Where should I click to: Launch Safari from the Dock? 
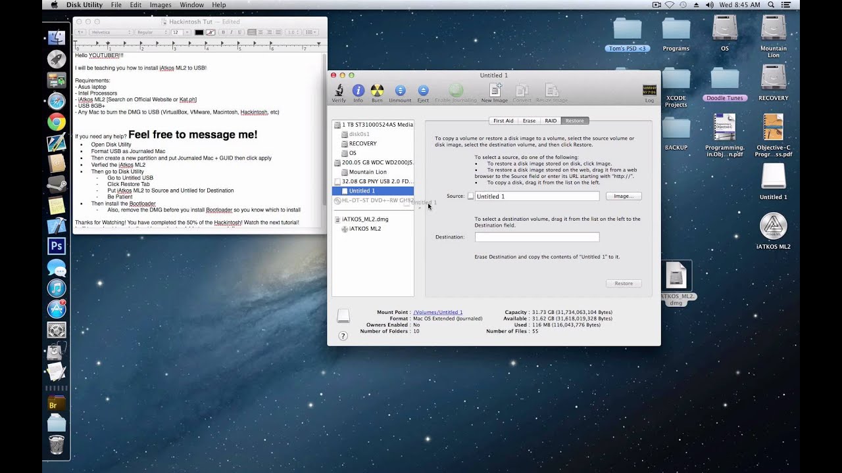tap(57, 101)
